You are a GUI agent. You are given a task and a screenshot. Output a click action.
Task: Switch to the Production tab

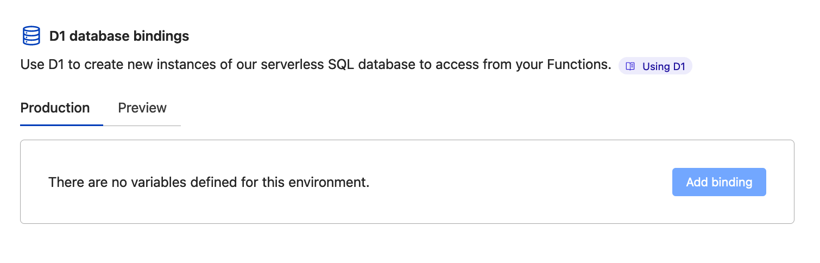[55, 108]
